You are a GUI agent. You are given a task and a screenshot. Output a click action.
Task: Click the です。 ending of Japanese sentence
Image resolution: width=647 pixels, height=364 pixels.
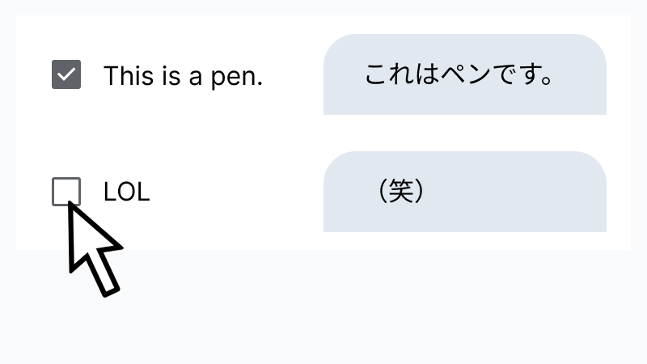[526, 75]
